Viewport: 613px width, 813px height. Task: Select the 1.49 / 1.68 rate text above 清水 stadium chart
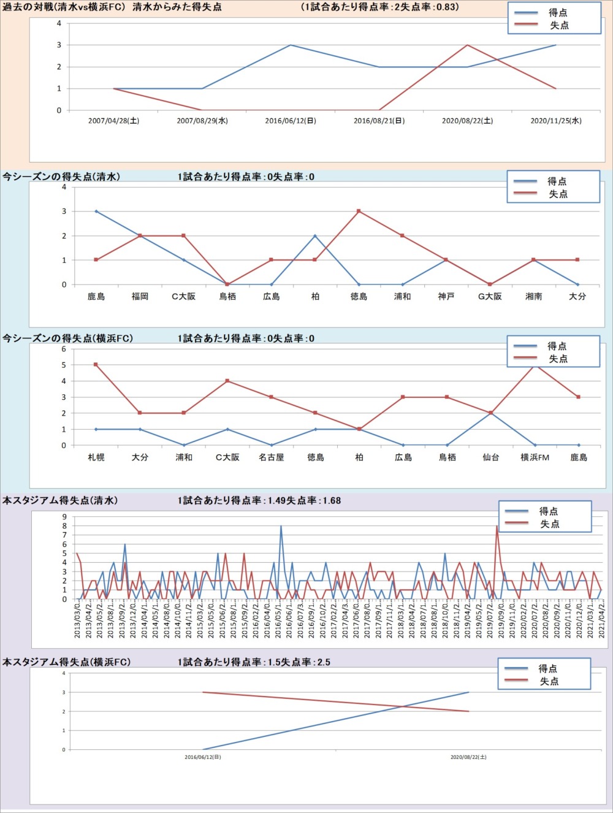259,501
